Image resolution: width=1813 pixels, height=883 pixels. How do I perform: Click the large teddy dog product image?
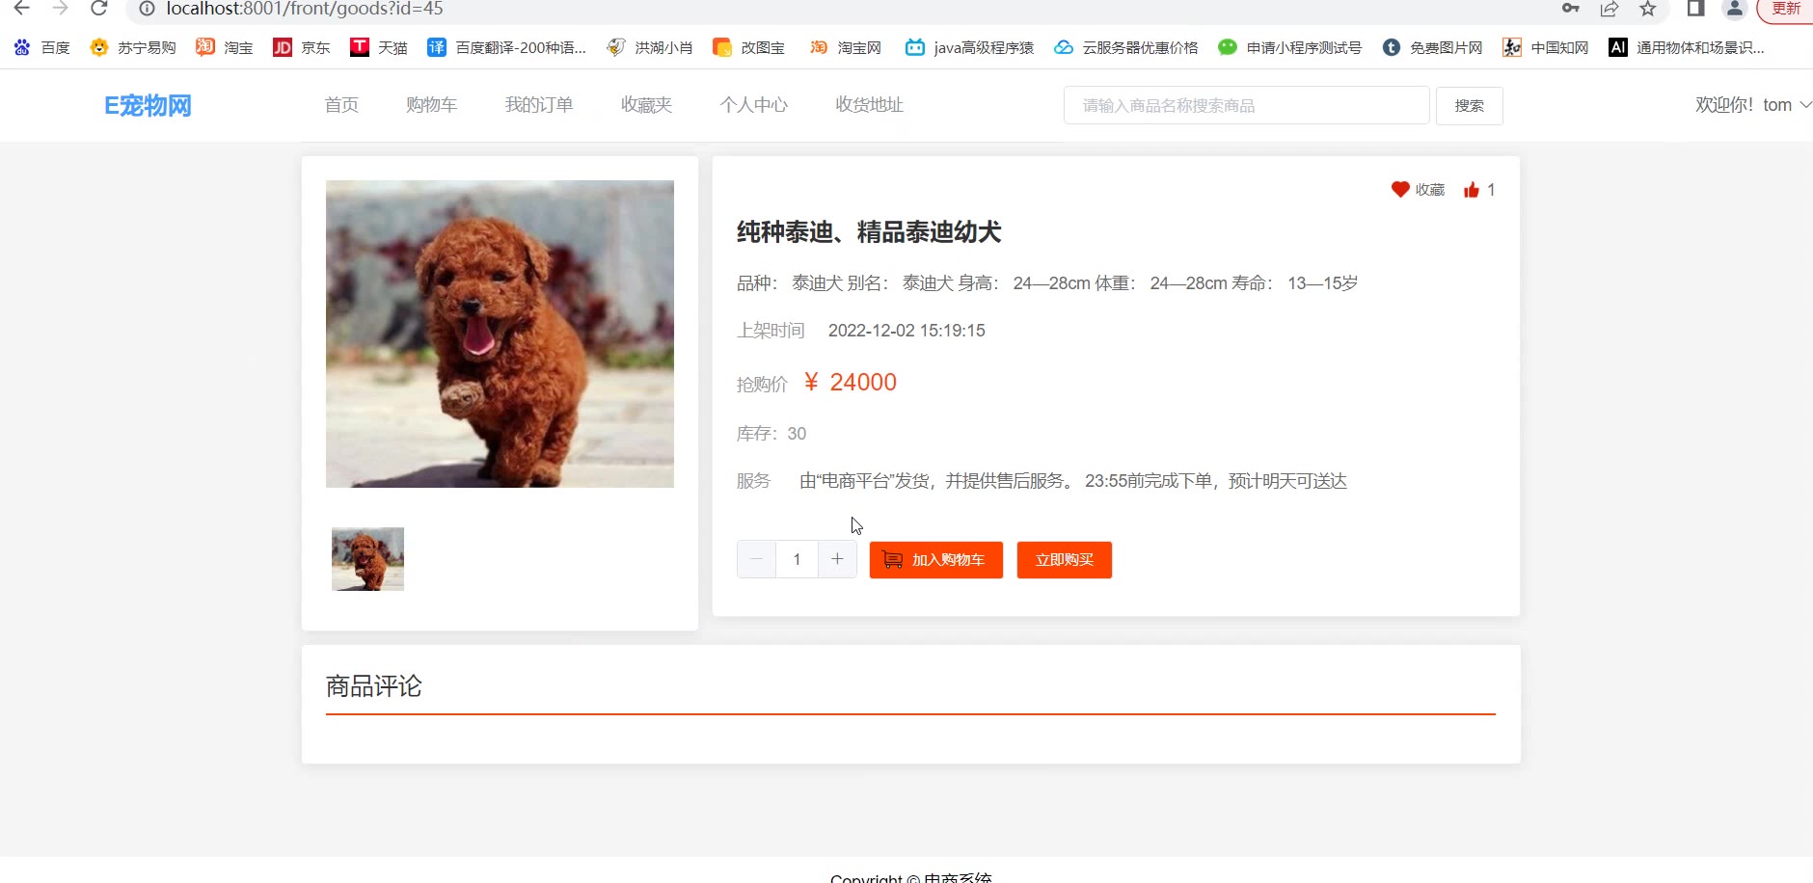tap(500, 334)
